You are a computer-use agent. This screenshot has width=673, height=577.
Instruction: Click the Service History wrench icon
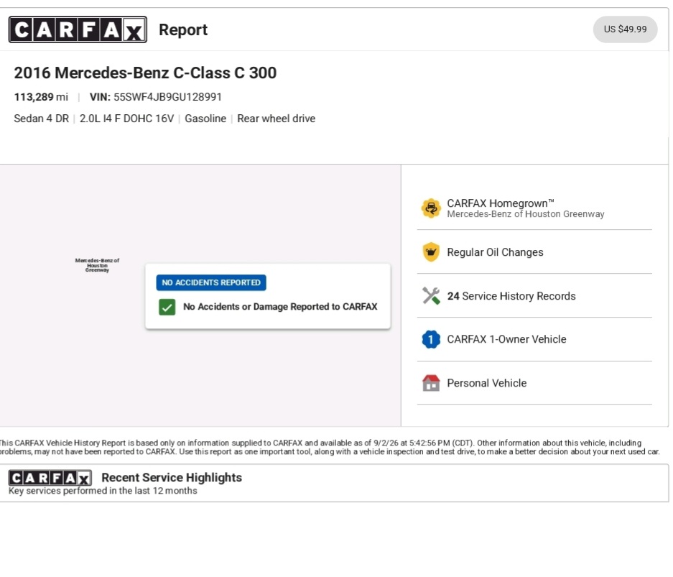[x=431, y=296]
